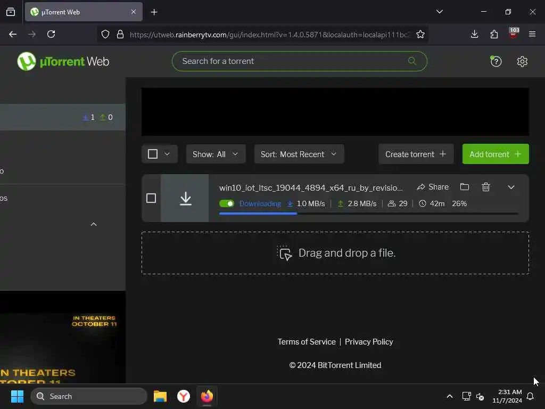
Task: Select the sidebar row showing 1 down 0 up
Action: [63, 117]
